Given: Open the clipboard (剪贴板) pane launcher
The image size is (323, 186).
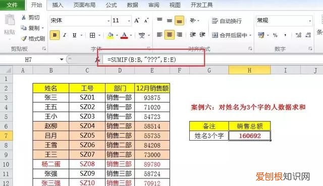Looking at the screenshot, I should pos(44,49).
